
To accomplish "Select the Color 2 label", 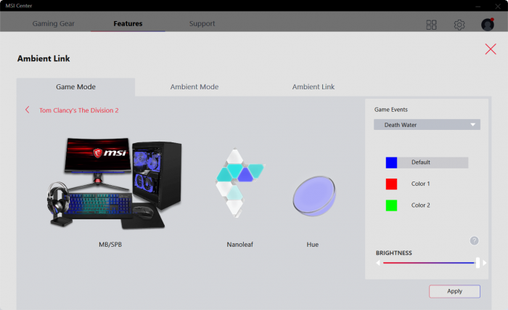I will (420, 205).
